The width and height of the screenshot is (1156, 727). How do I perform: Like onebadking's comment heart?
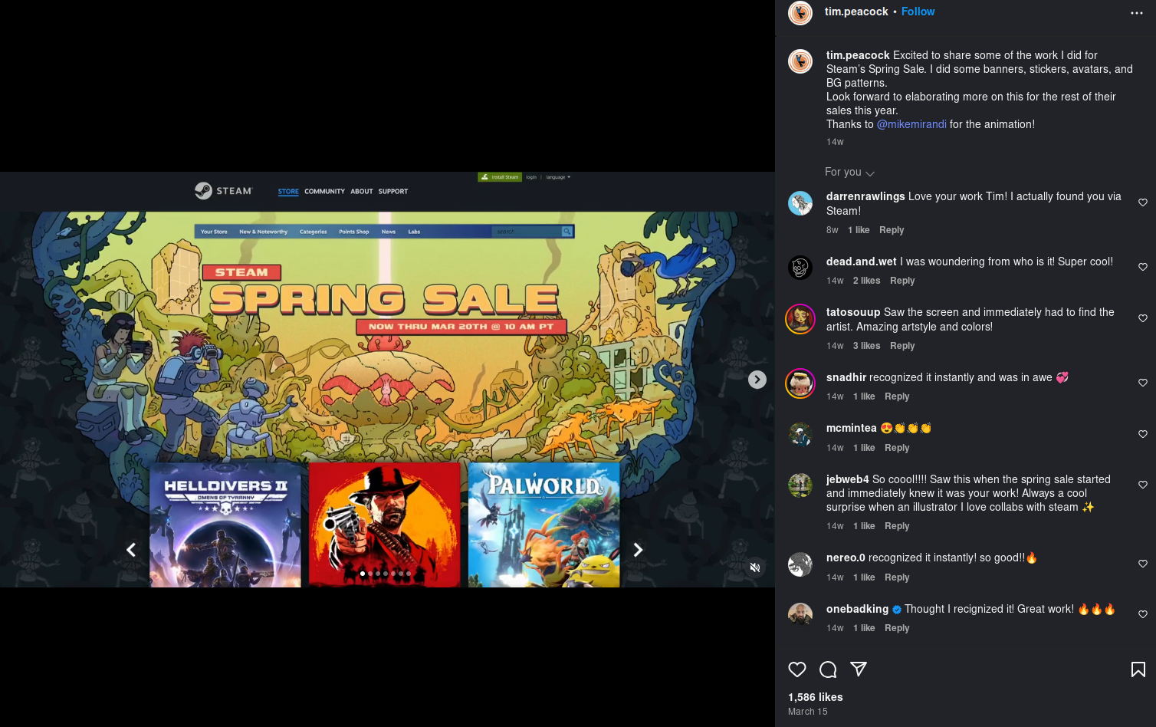pos(1143,614)
